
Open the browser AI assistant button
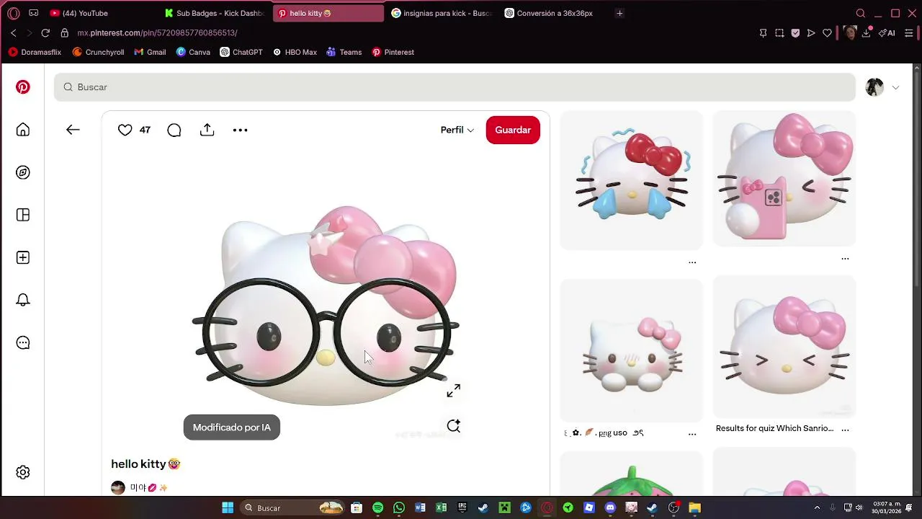[887, 32]
